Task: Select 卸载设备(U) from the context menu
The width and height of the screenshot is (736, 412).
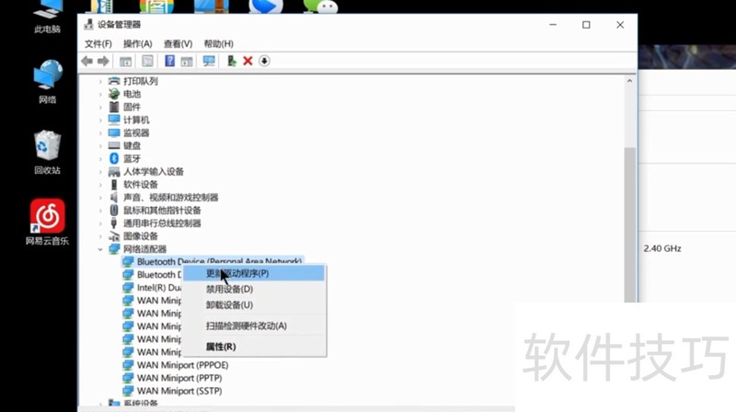Action: tap(229, 304)
